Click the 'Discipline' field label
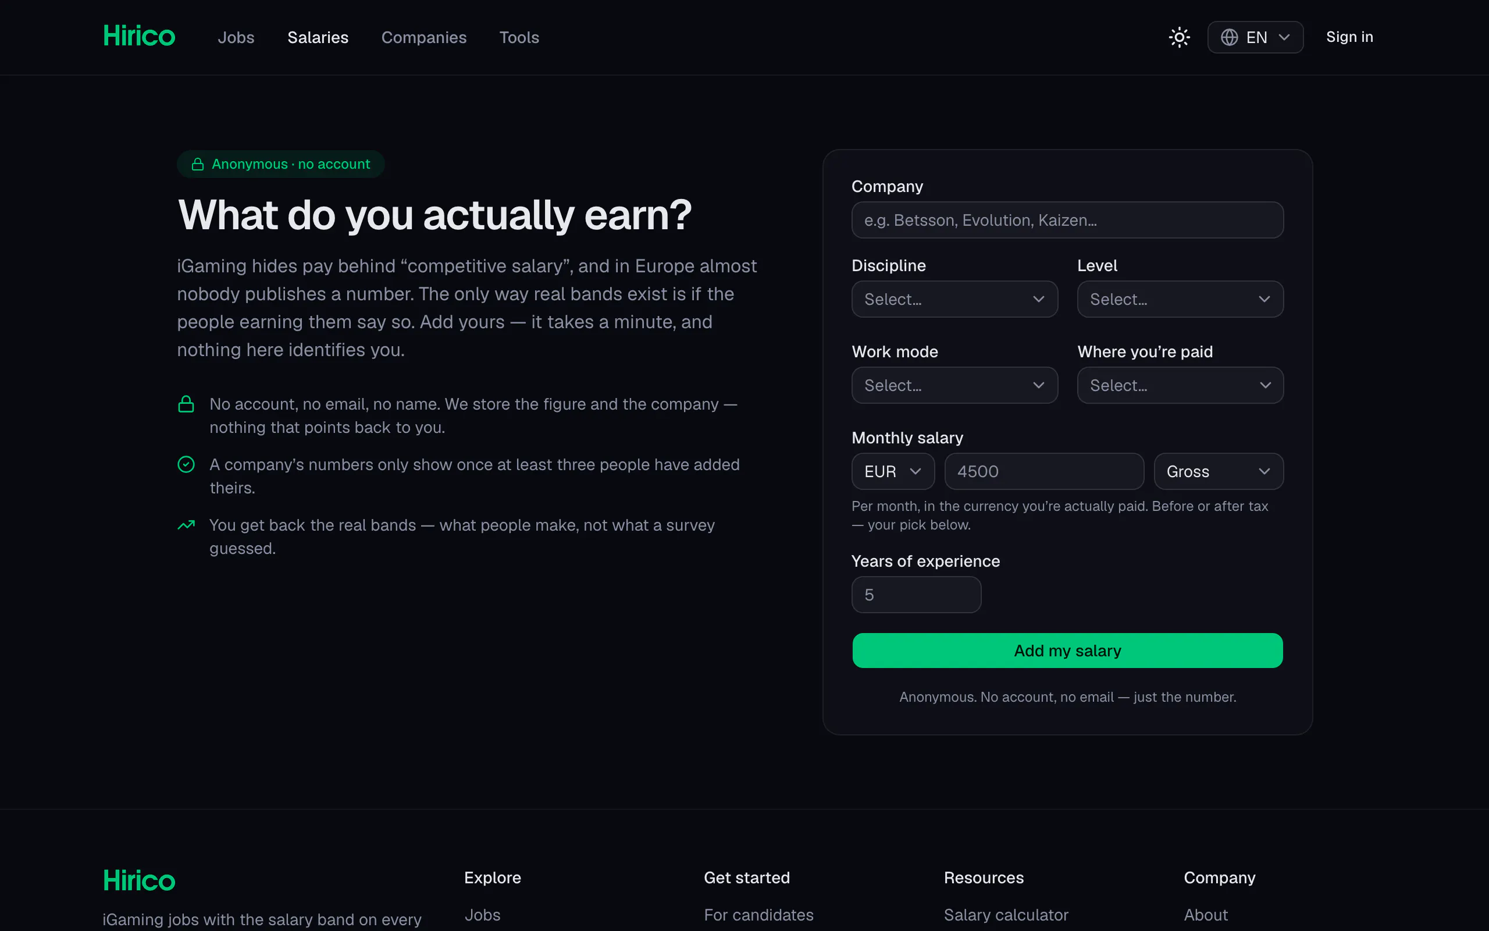 click(889, 265)
